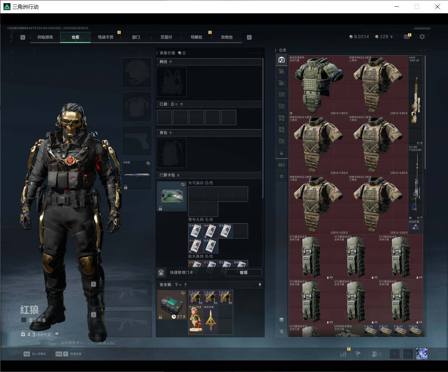Viewport: 448px width, 372px height.
Task: Click the stacked layers icon in warehouse sidebar
Action: coord(282,320)
